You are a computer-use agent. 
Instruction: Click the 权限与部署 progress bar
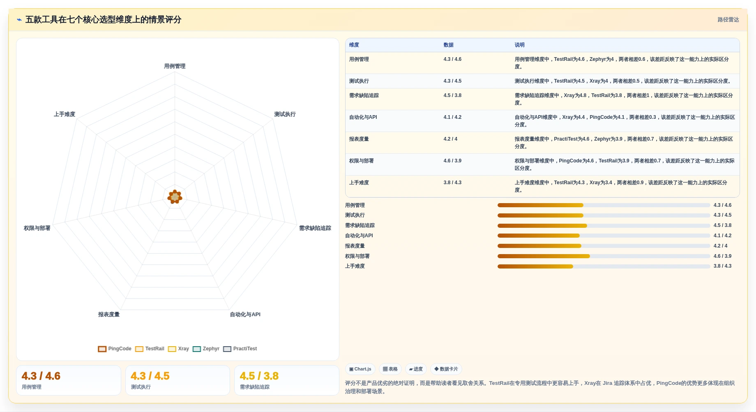[604, 256]
